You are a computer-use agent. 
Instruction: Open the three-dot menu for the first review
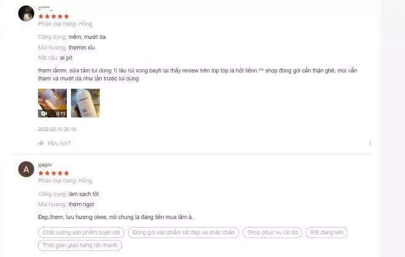pyautogui.click(x=370, y=143)
